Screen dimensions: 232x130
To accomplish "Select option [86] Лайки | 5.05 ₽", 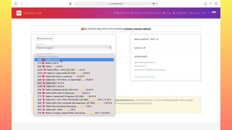I will 74,66.
